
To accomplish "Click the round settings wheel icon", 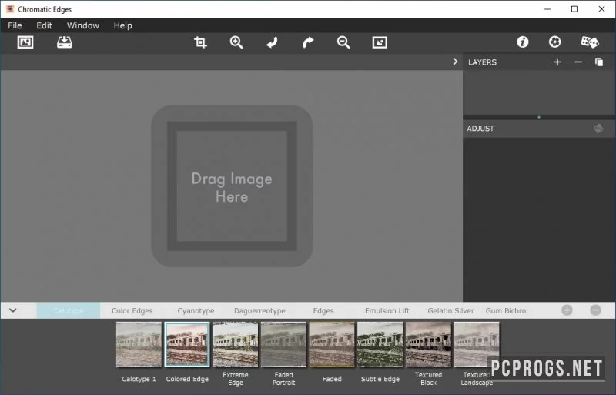I will pos(554,42).
